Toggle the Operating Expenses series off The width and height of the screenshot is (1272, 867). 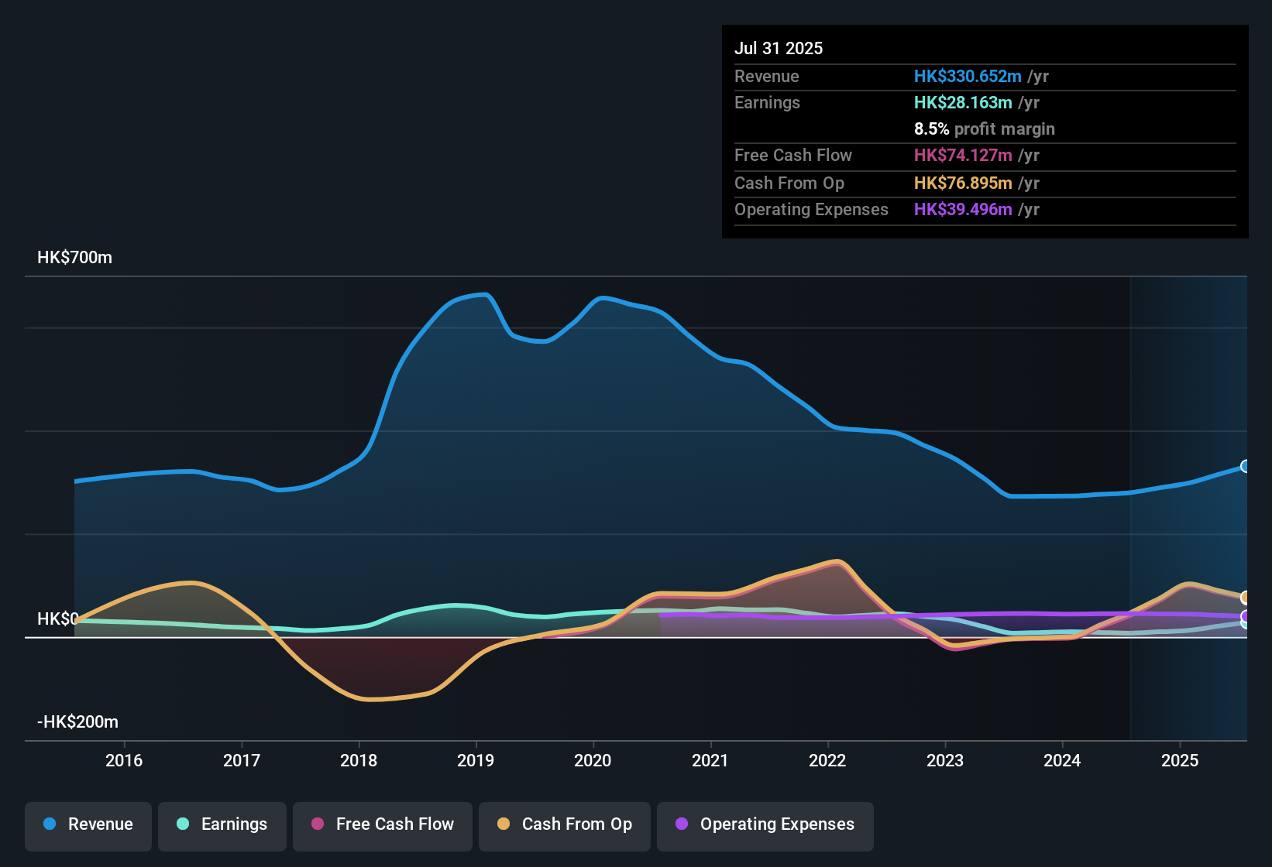765,826
